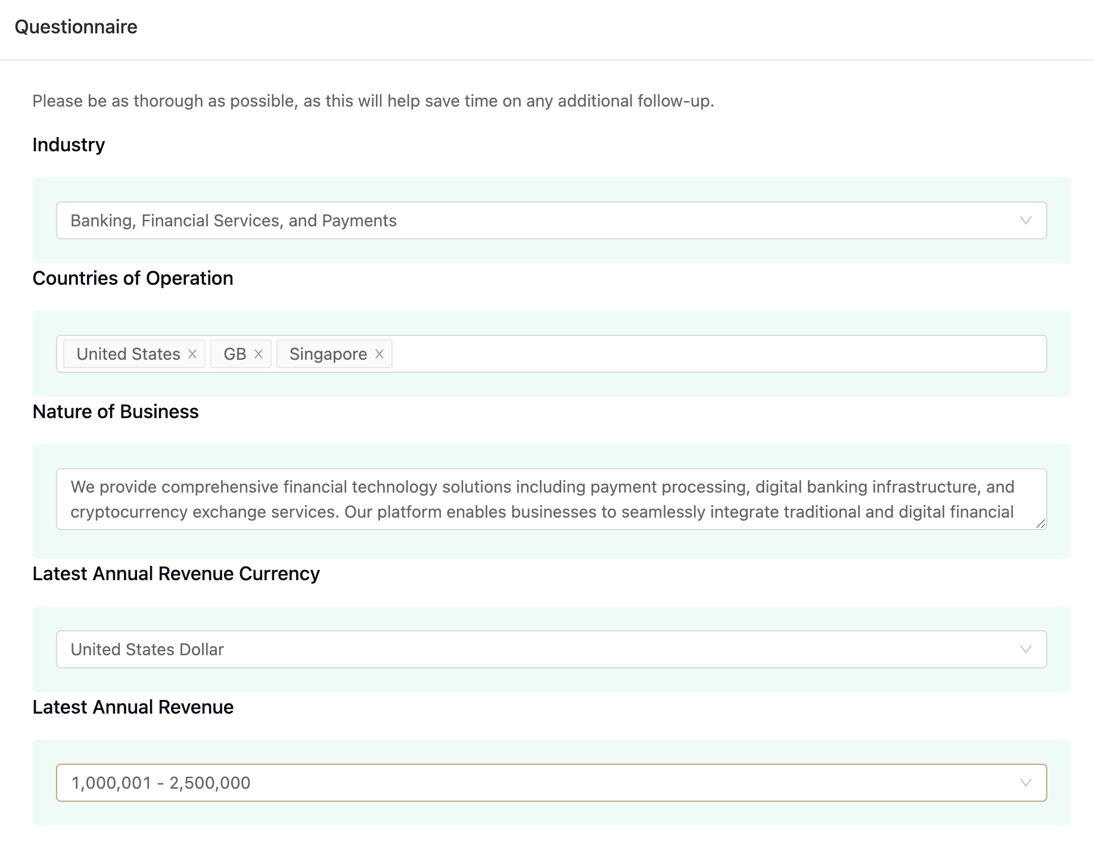Expand the 1,000,001 - 2,500,000 revenue selector

[x=551, y=783]
